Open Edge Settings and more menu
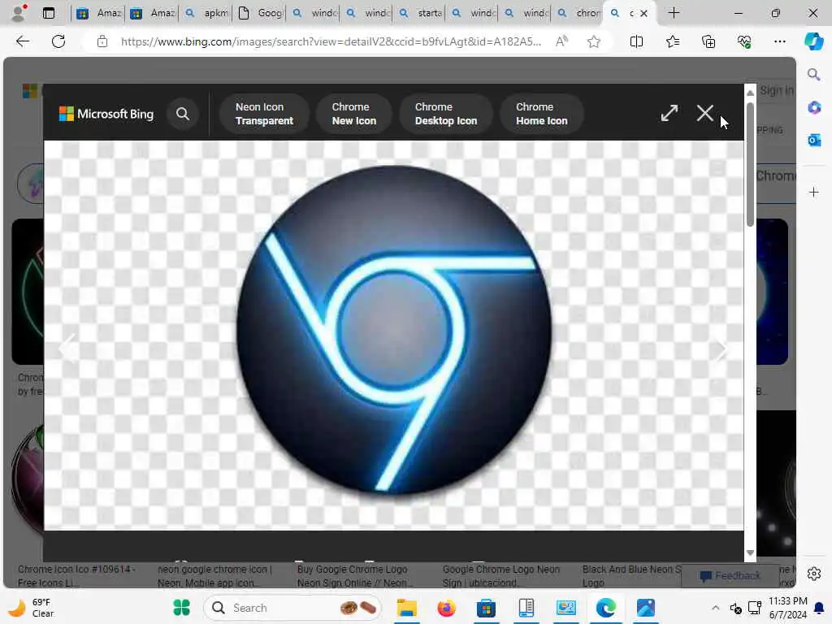Screen dimensions: 832x624 click(779, 41)
